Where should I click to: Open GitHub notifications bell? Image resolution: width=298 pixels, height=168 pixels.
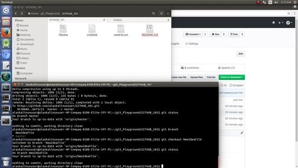273,23
